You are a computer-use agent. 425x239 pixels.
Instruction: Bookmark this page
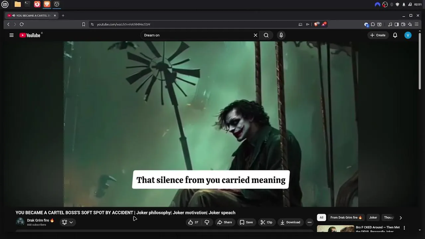[x=84, y=24]
